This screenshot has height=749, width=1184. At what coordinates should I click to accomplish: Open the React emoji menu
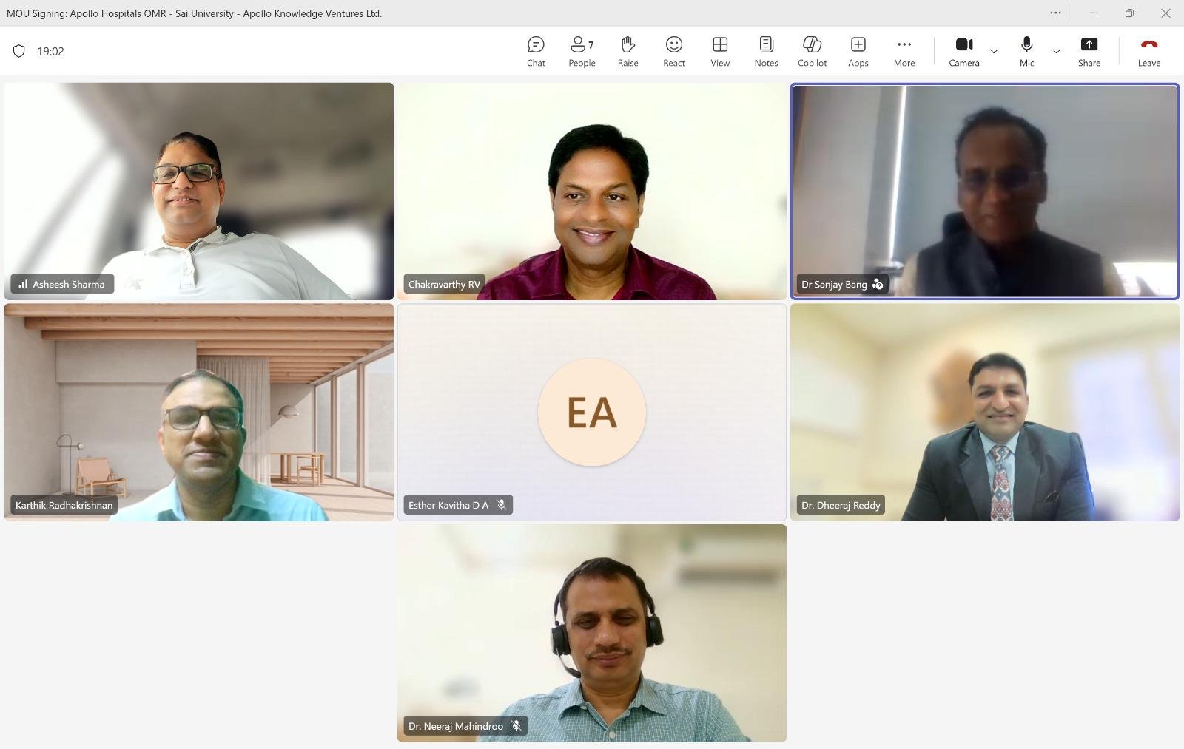pyautogui.click(x=673, y=52)
